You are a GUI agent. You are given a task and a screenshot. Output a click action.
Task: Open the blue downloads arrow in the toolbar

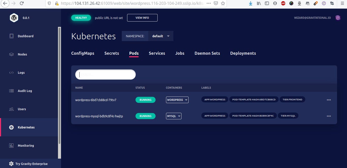251,3
